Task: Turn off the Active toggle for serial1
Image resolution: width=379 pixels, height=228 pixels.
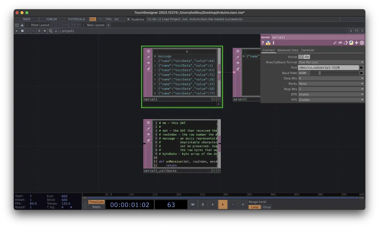Action: point(305,56)
